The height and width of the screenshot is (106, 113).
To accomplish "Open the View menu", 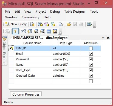I will click(28, 12).
